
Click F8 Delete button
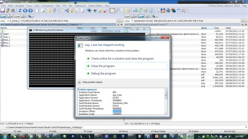tap(194, 131)
